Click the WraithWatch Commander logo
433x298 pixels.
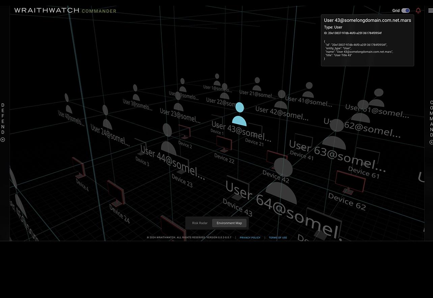tap(65, 10)
